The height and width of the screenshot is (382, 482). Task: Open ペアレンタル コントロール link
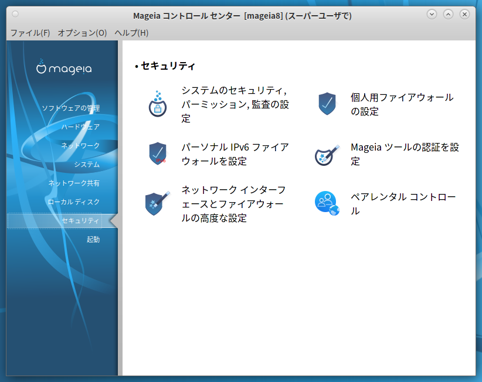click(403, 204)
